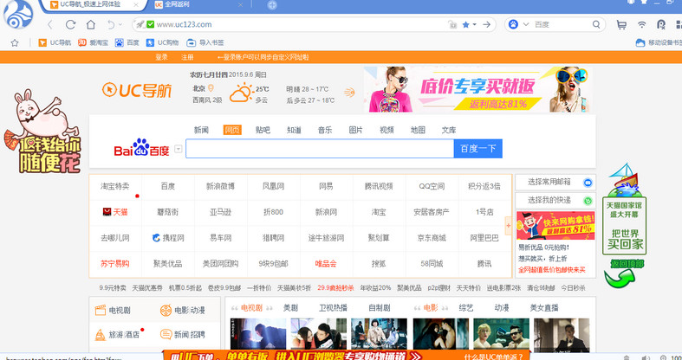Screen dimensions: 682x360
Task: Click the browser back arrow
Action: pyautogui.click(x=50, y=25)
